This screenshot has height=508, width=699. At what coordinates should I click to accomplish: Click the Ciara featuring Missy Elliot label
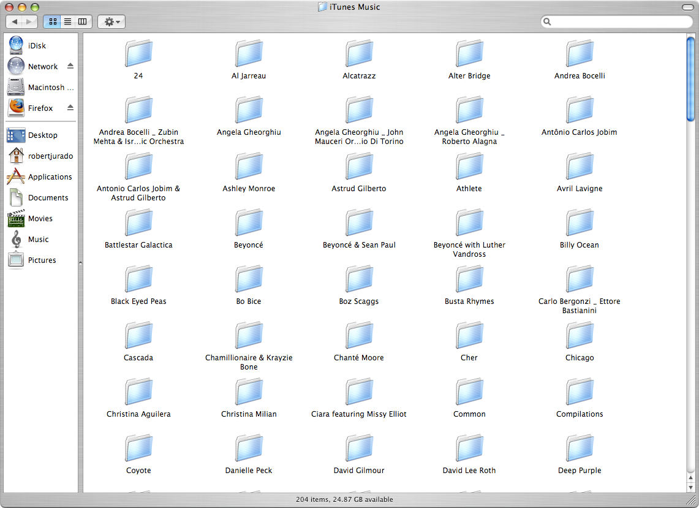359,414
